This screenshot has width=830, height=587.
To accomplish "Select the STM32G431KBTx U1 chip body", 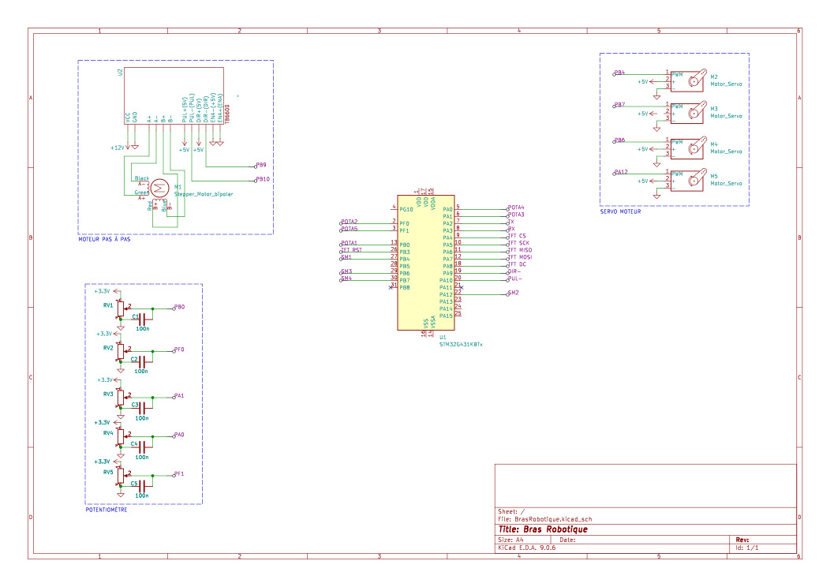I will point(425,262).
